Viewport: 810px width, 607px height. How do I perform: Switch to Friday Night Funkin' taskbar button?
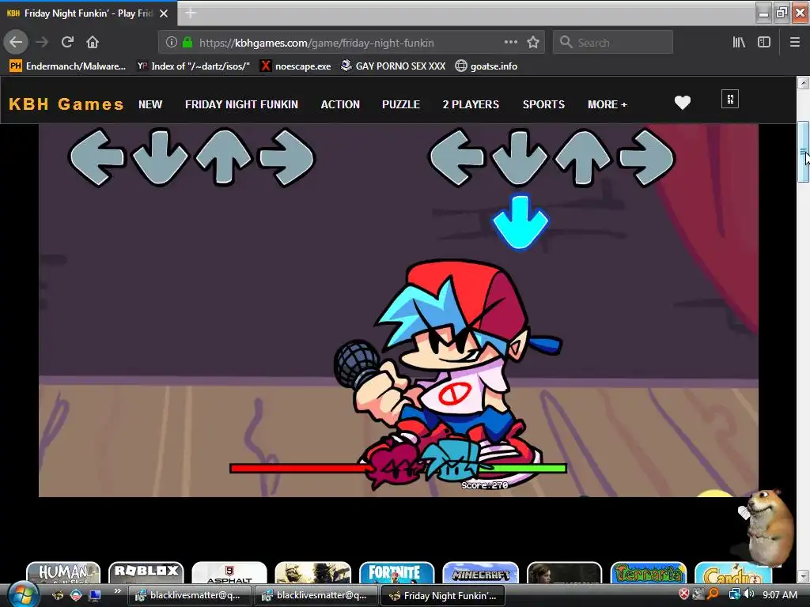click(x=442, y=596)
